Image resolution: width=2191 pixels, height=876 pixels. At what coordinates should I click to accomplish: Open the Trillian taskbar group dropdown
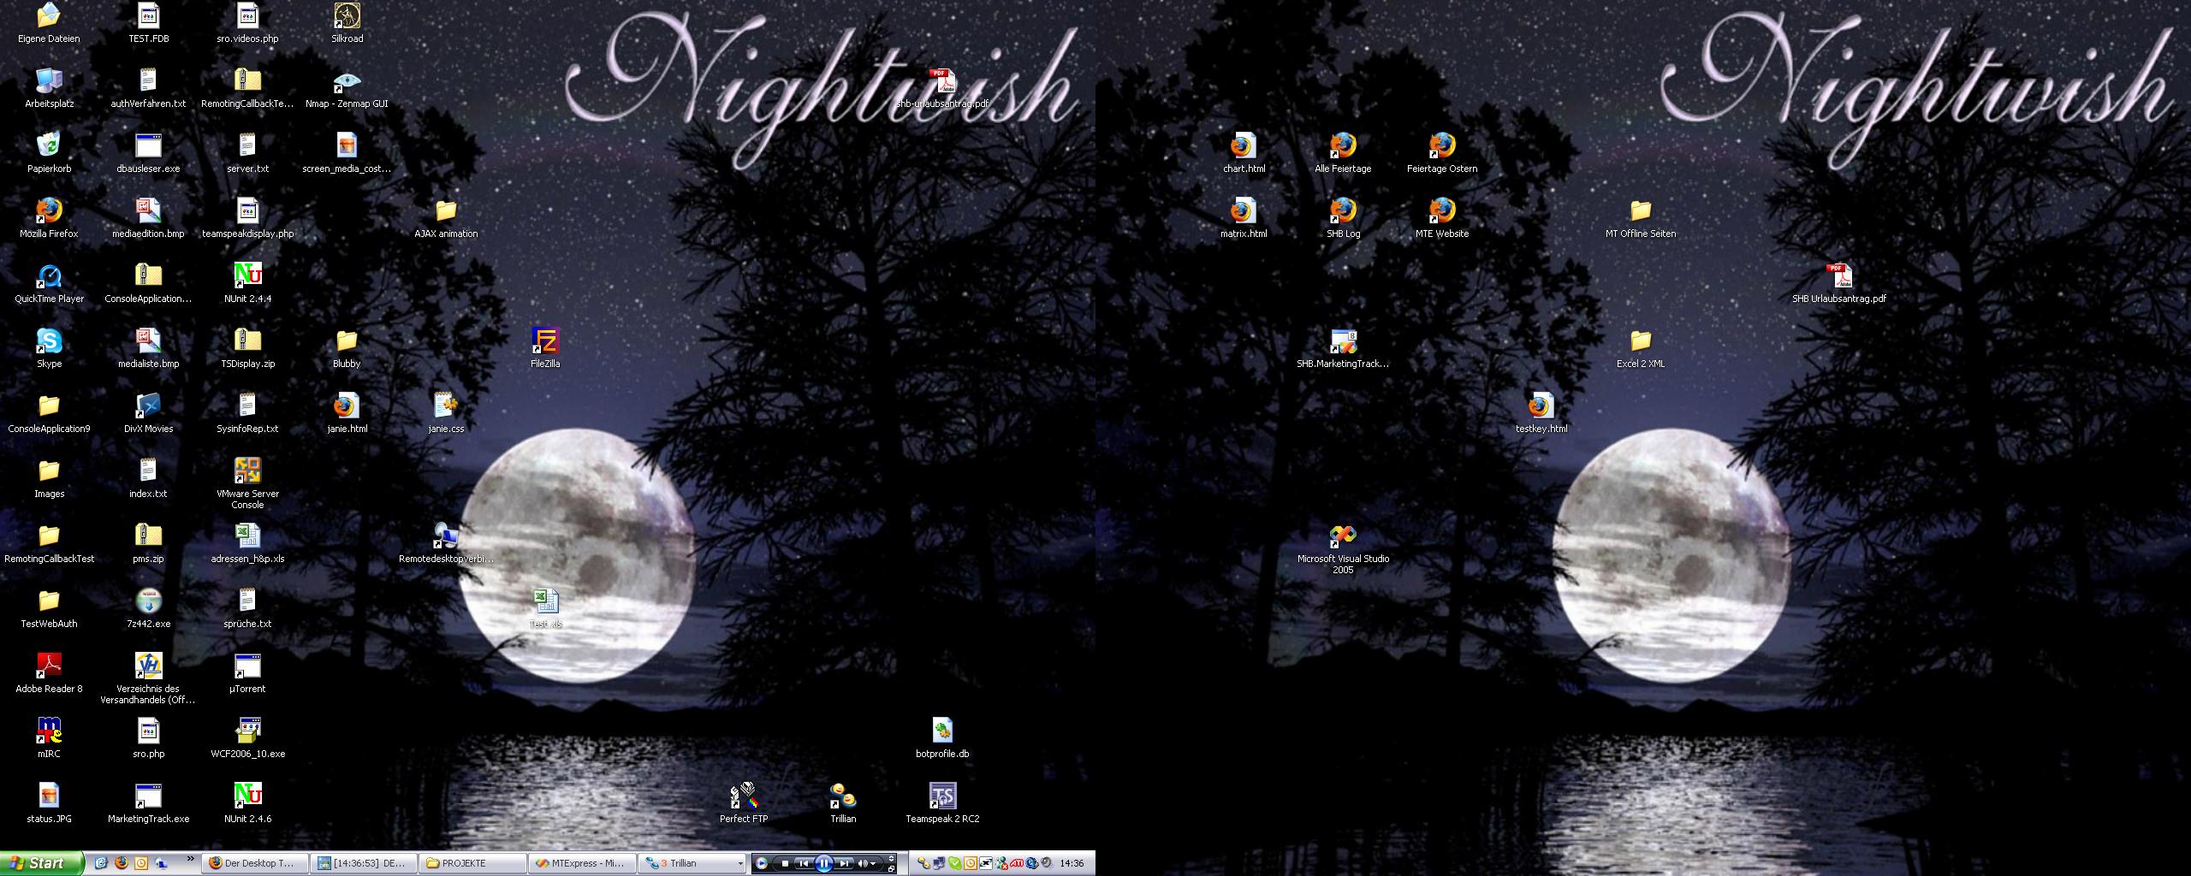740,864
